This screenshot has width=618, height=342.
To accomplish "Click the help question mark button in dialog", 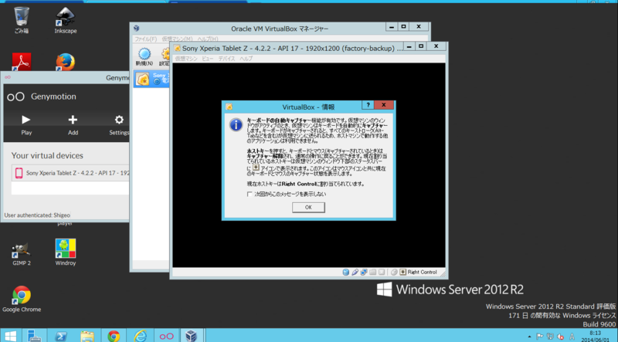I will pyautogui.click(x=368, y=105).
